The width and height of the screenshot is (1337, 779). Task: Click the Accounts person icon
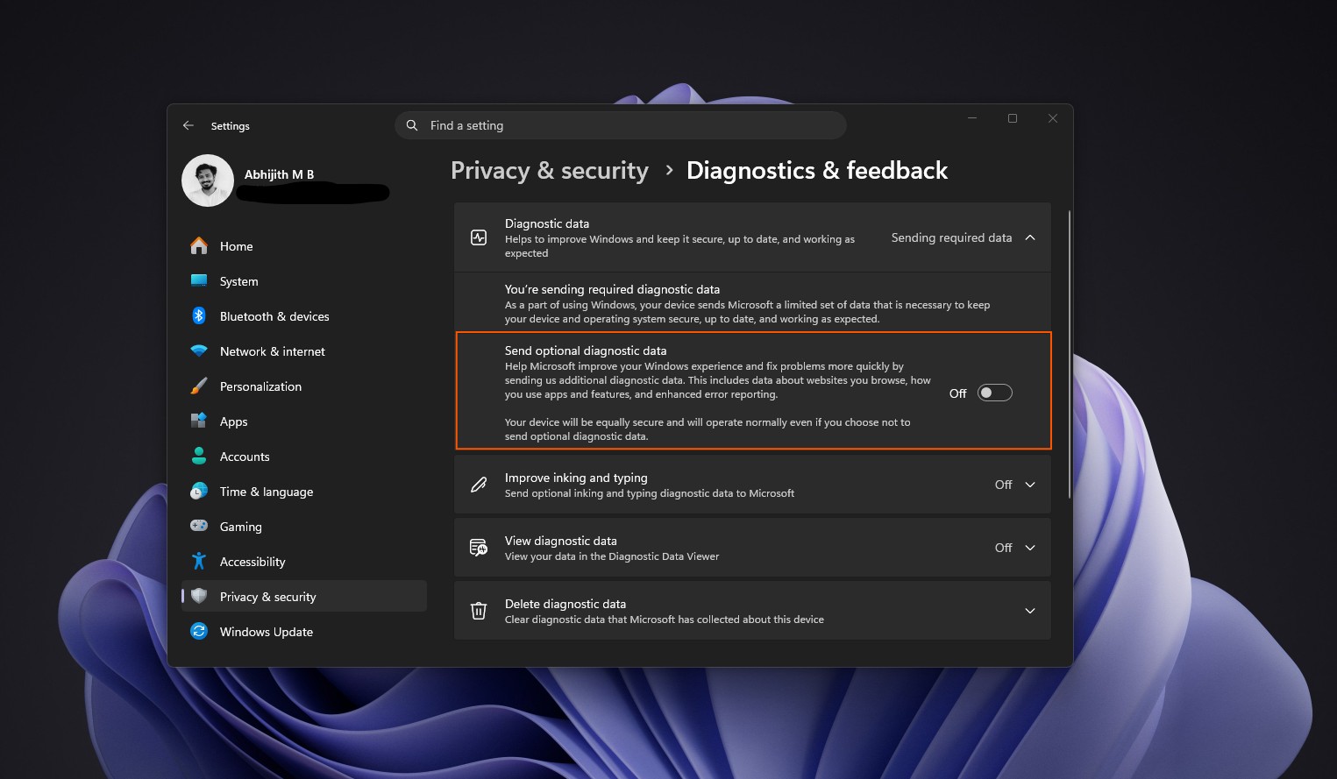(199, 457)
